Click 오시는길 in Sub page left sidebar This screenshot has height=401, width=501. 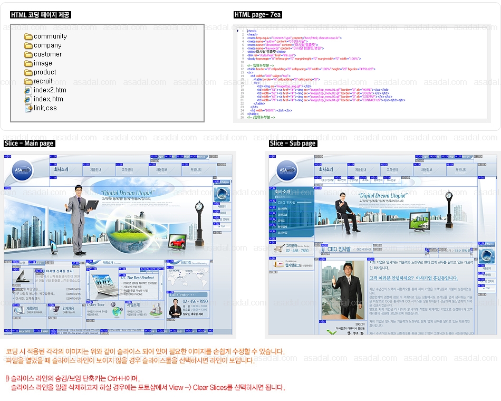point(282,233)
